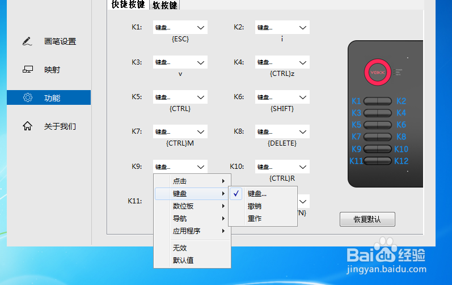452x285 pixels.
Task: Click the {CTRL}R value under K10
Action: [x=282, y=178]
